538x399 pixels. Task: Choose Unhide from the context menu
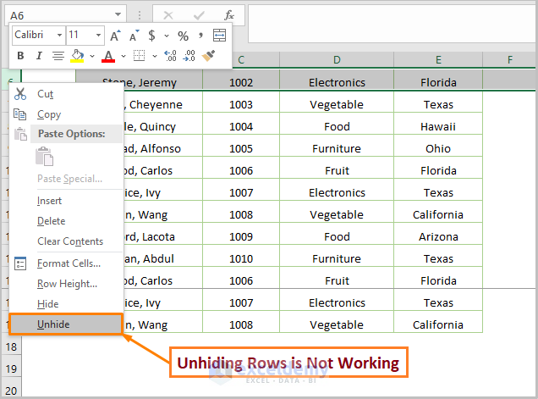[66, 324]
